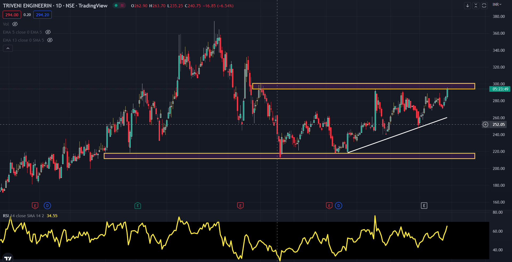Screen dimensions: 512x262
Task: Click the 320.00 price axis label
Action: tap(499, 67)
